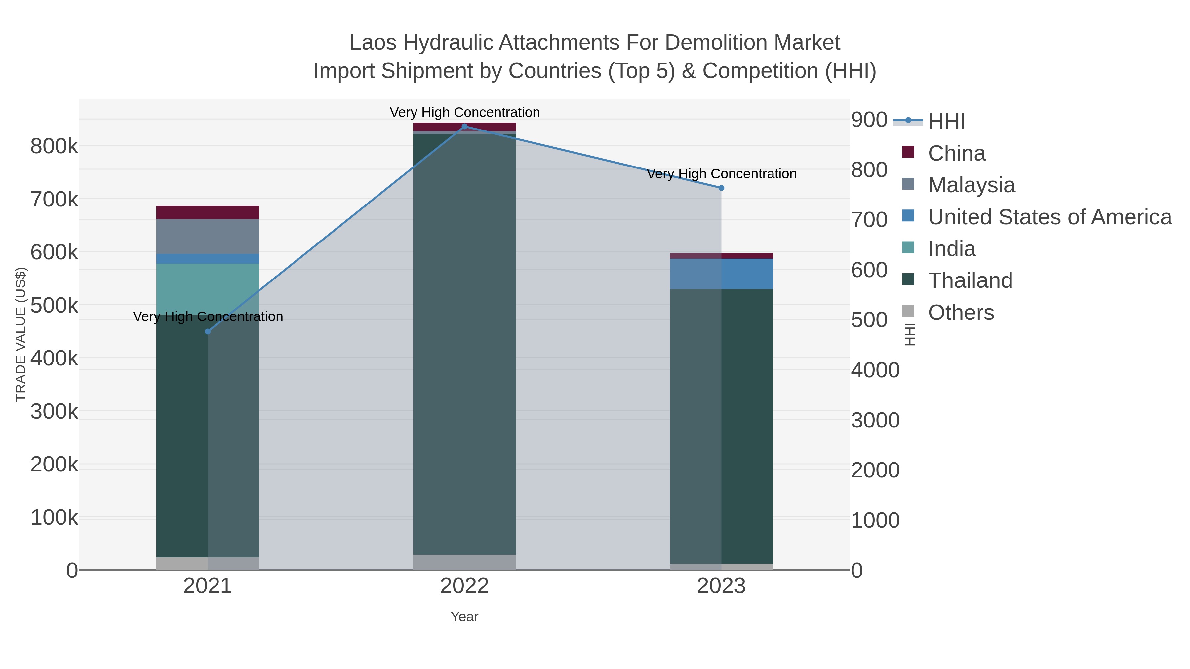Click the Others segment of 2022 bar

(465, 562)
